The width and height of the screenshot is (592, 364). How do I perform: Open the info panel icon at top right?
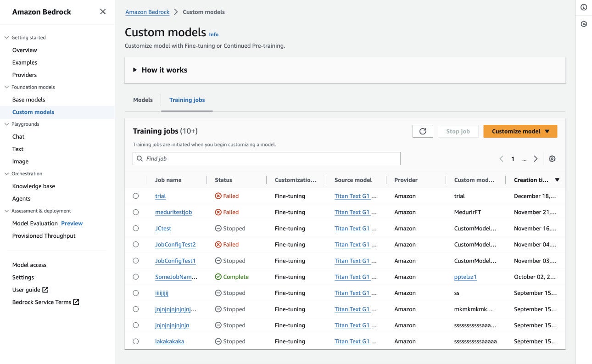click(584, 7)
